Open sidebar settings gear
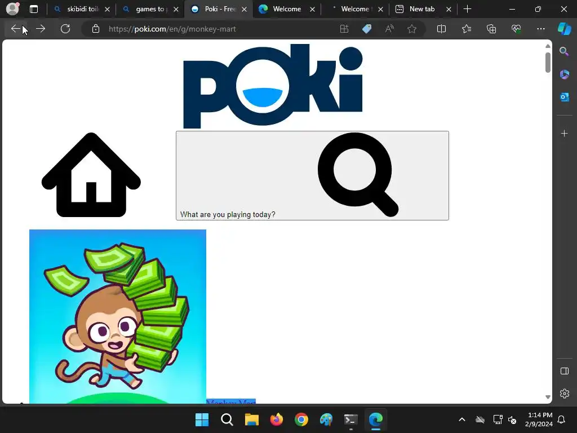Image resolution: width=577 pixels, height=433 pixels. (x=565, y=394)
